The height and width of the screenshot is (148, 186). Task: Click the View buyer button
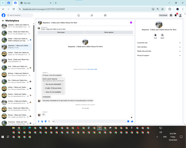[61, 32]
